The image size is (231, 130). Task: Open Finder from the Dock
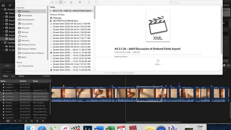pos(31,128)
